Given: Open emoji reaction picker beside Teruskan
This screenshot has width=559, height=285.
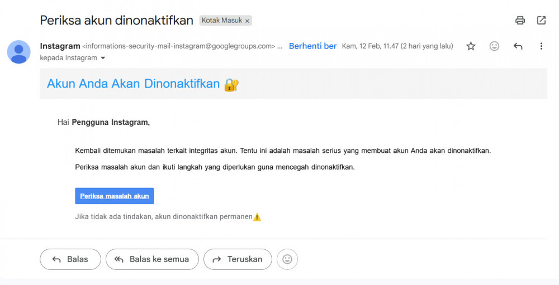Looking at the screenshot, I should (x=287, y=259).
